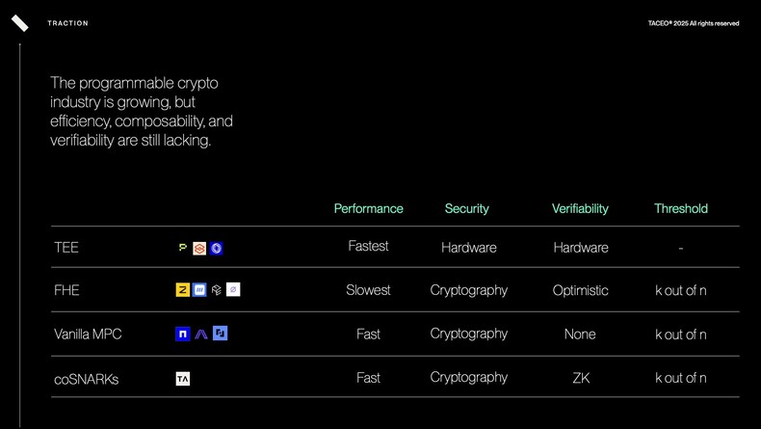This screenshot has width=761, height=429.
Task: Click the Threshold column header
Action: [x=680, y=208]
